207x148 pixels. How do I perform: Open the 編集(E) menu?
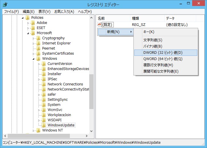[29, 12]
